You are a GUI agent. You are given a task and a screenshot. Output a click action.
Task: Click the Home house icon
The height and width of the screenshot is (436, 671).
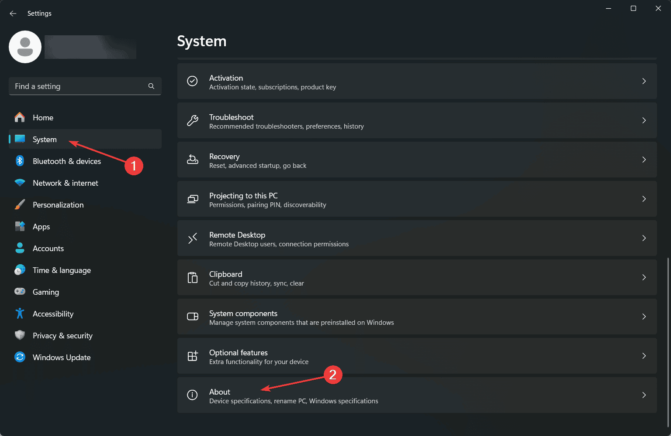(x=20, y=117)
